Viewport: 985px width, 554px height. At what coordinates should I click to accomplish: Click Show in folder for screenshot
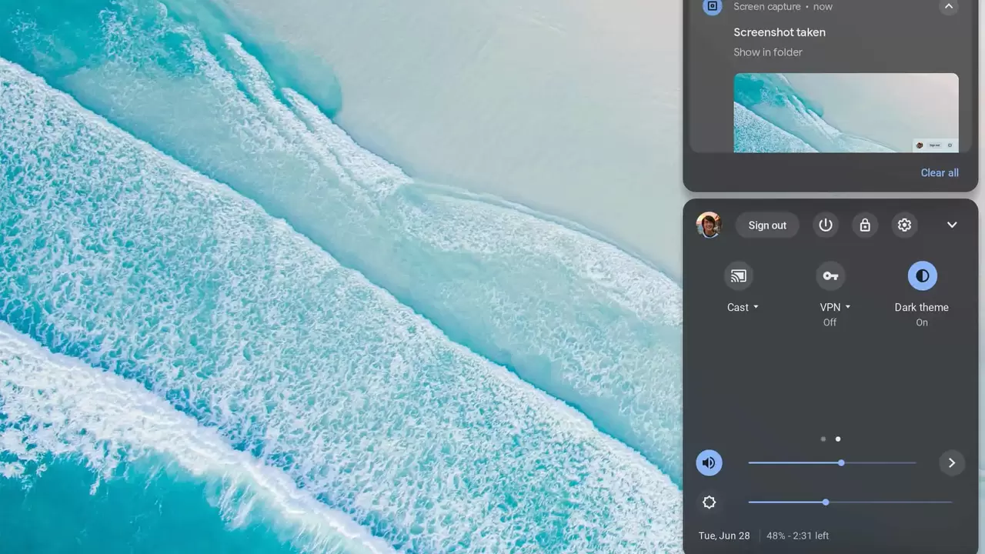pyautogui.click(x=768, y=52)
